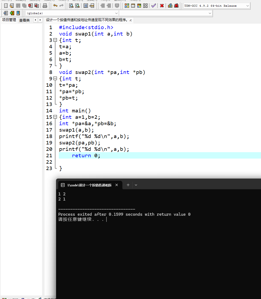Click the 'Process exited after 0.1599 seconds' message
261x299 pixels.
coord(124,214)
